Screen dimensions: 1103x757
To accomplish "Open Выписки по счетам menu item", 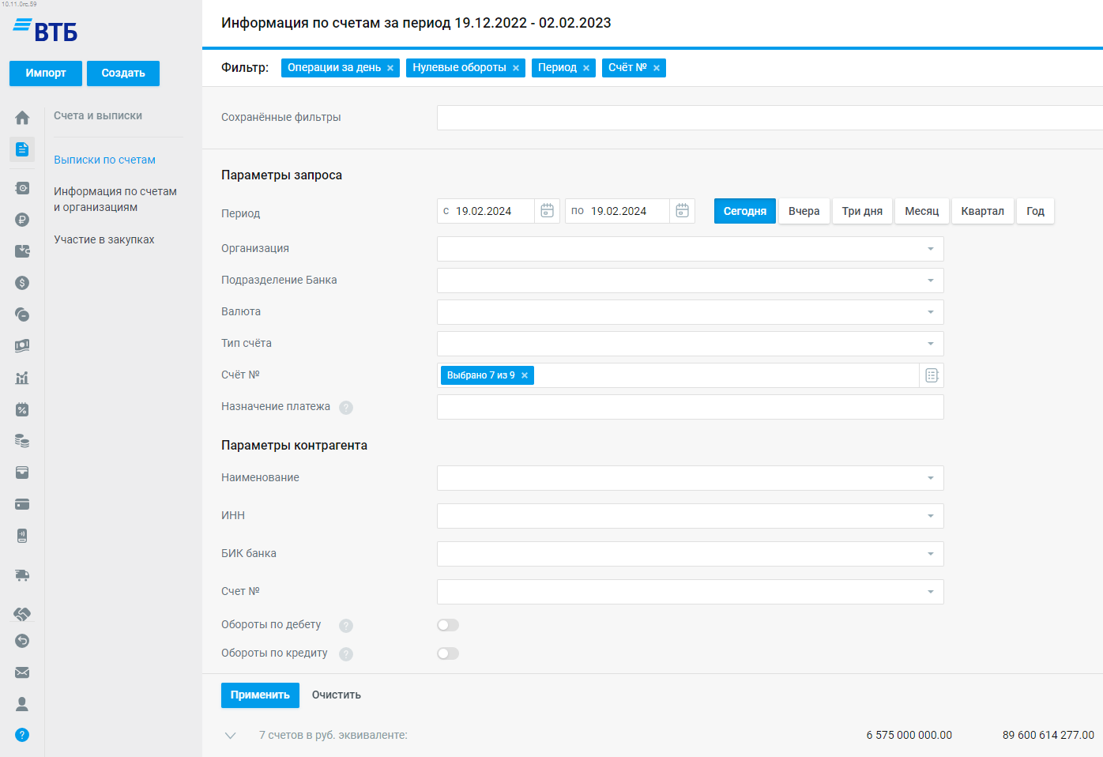I will [104, 160].
